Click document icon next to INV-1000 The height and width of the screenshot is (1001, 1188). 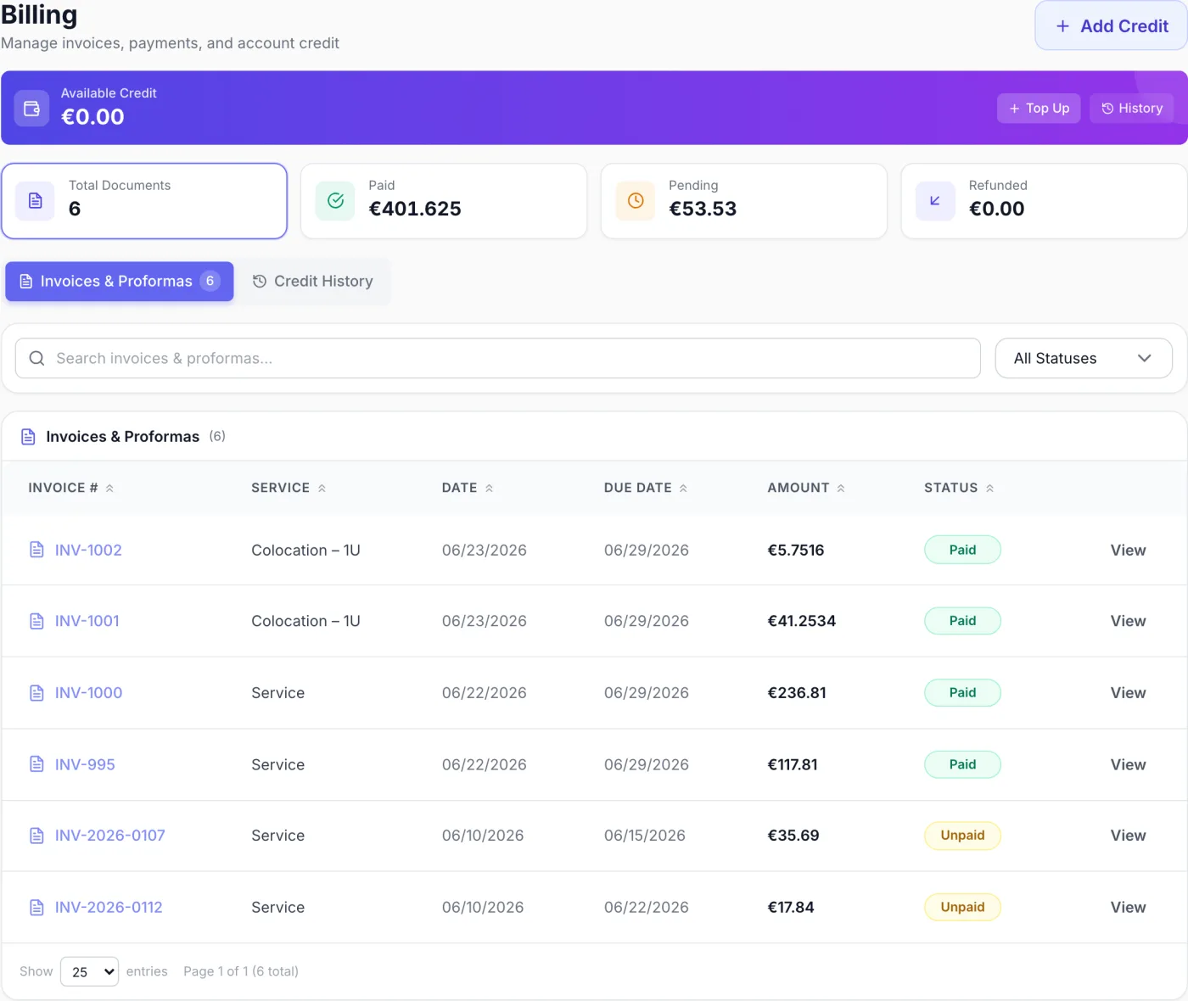click(x=36, y=693)
